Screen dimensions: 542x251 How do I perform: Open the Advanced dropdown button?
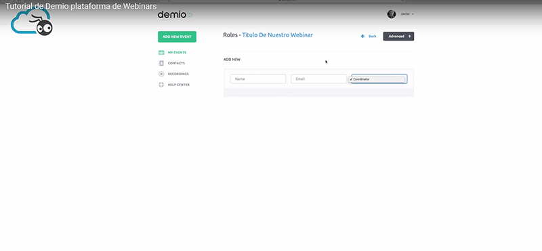click(398, 37)
